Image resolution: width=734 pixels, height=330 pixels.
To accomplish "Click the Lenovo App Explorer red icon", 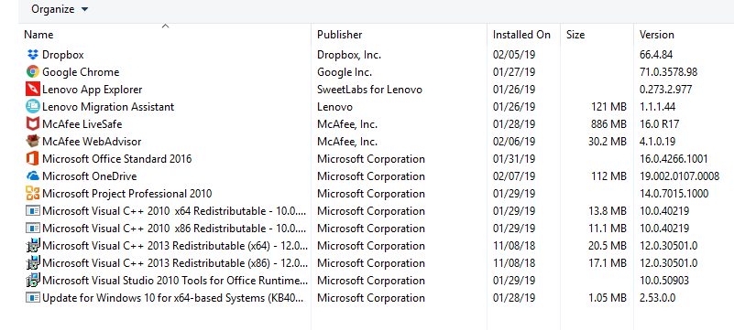I will coord(32,90).
